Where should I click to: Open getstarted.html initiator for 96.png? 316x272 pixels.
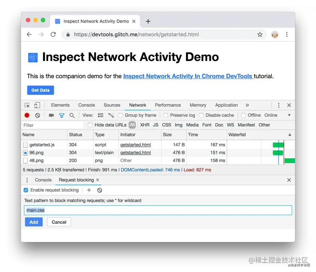[135, 153]
